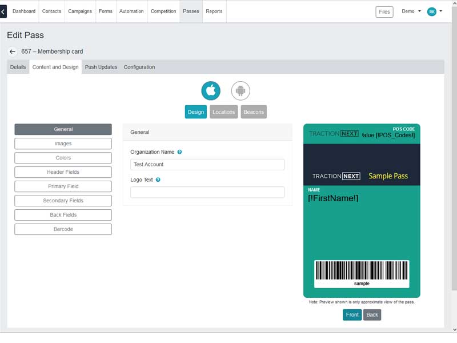Click the Files button

384,12
